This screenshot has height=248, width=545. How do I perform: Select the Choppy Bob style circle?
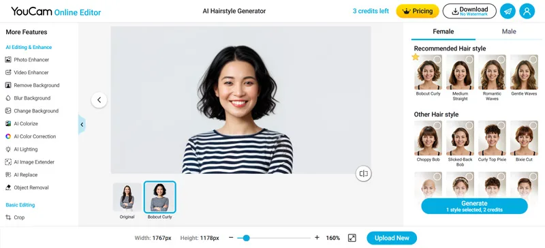[x=437, y=125]
